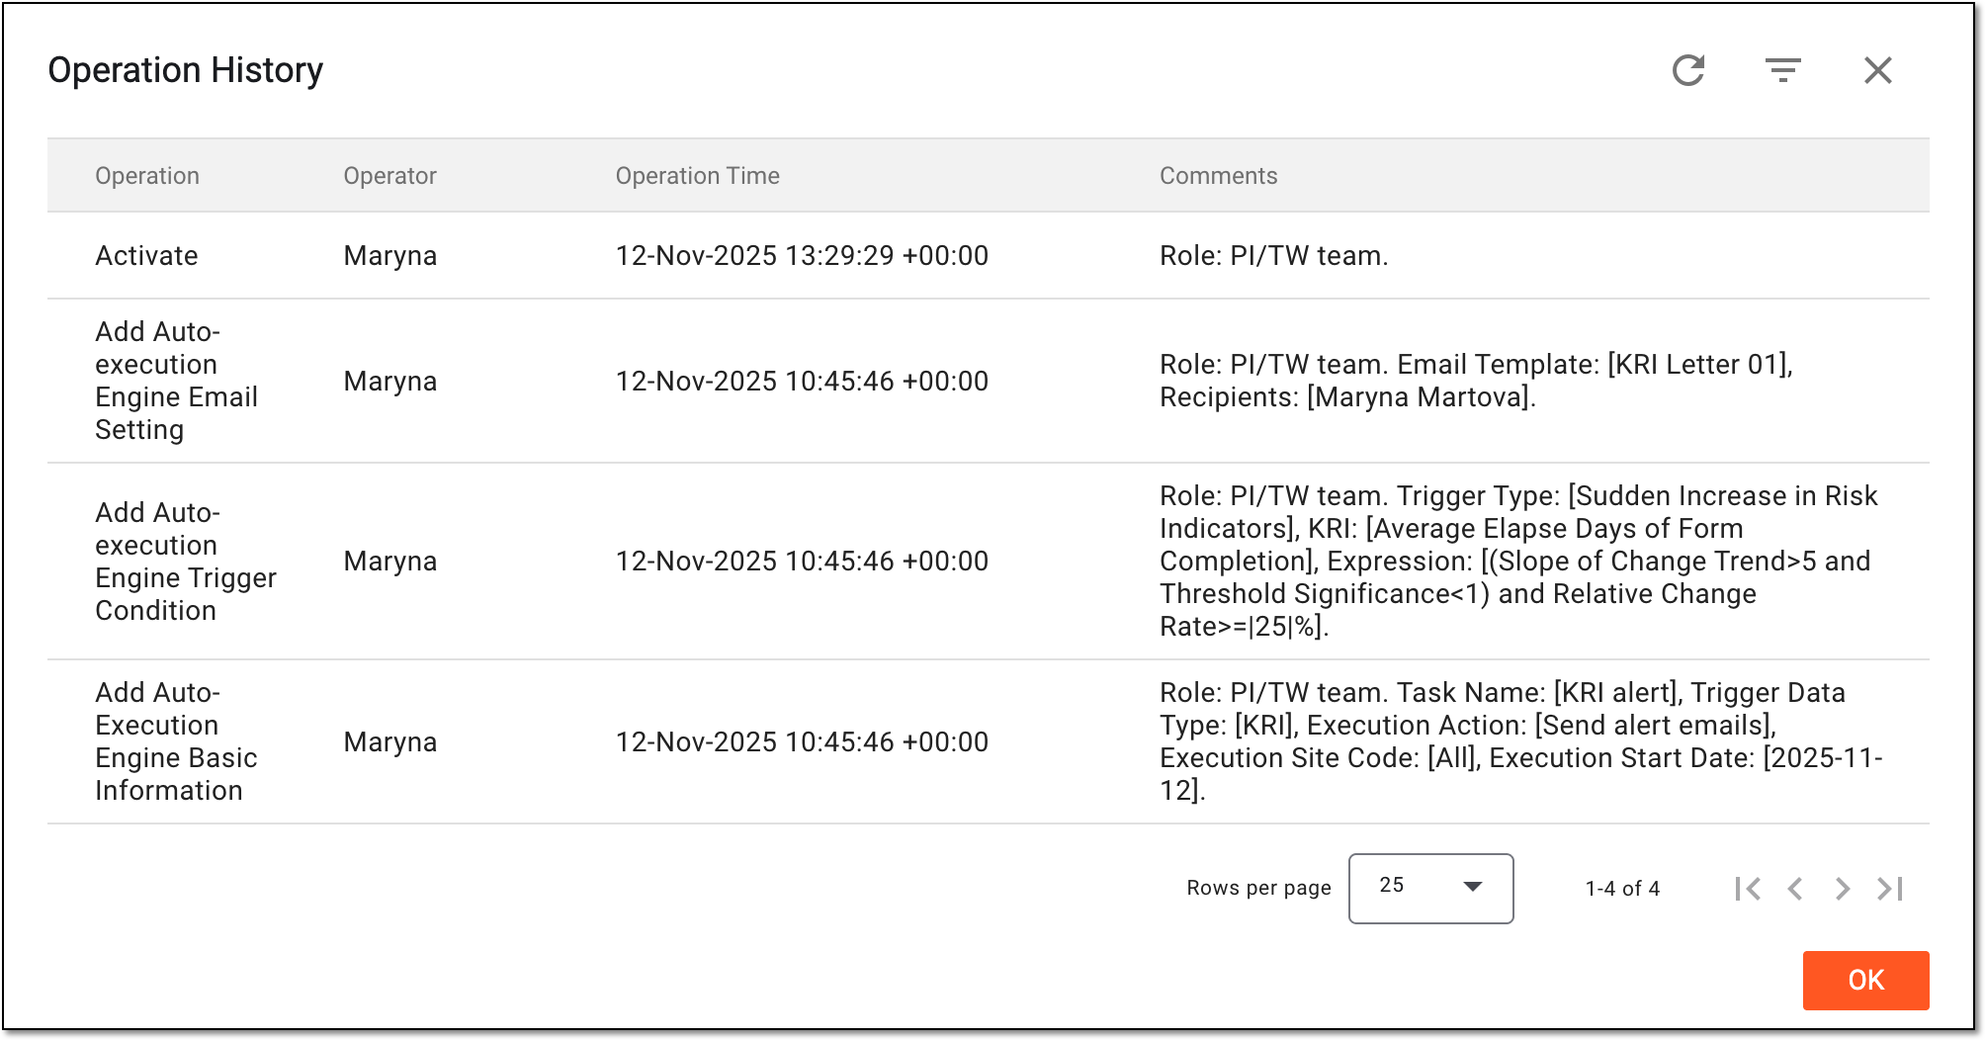This screenshot has height=1040, width=1985.
Task: Select Maryna operator in Trigger Condition row
Action: tap(389, 562)
